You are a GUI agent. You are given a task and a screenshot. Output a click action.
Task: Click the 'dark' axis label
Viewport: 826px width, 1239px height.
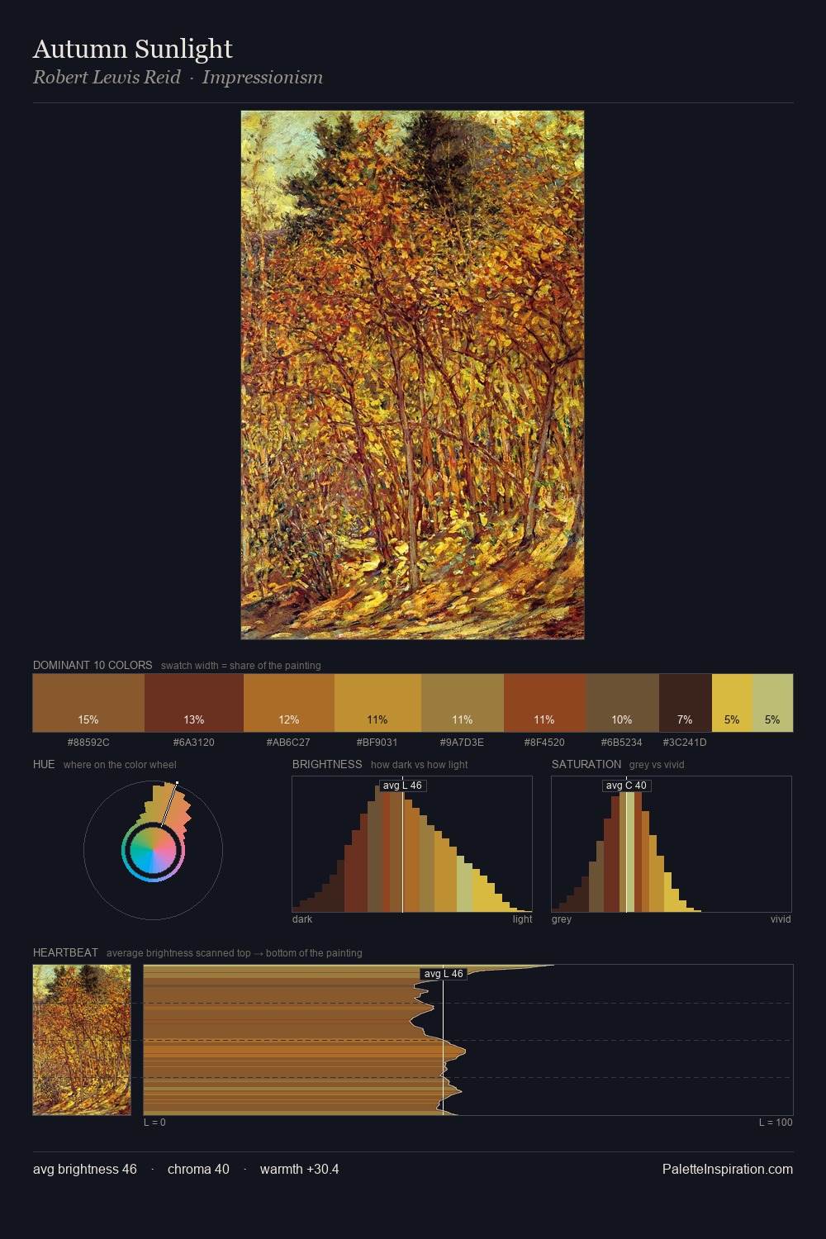pos(302,919)
